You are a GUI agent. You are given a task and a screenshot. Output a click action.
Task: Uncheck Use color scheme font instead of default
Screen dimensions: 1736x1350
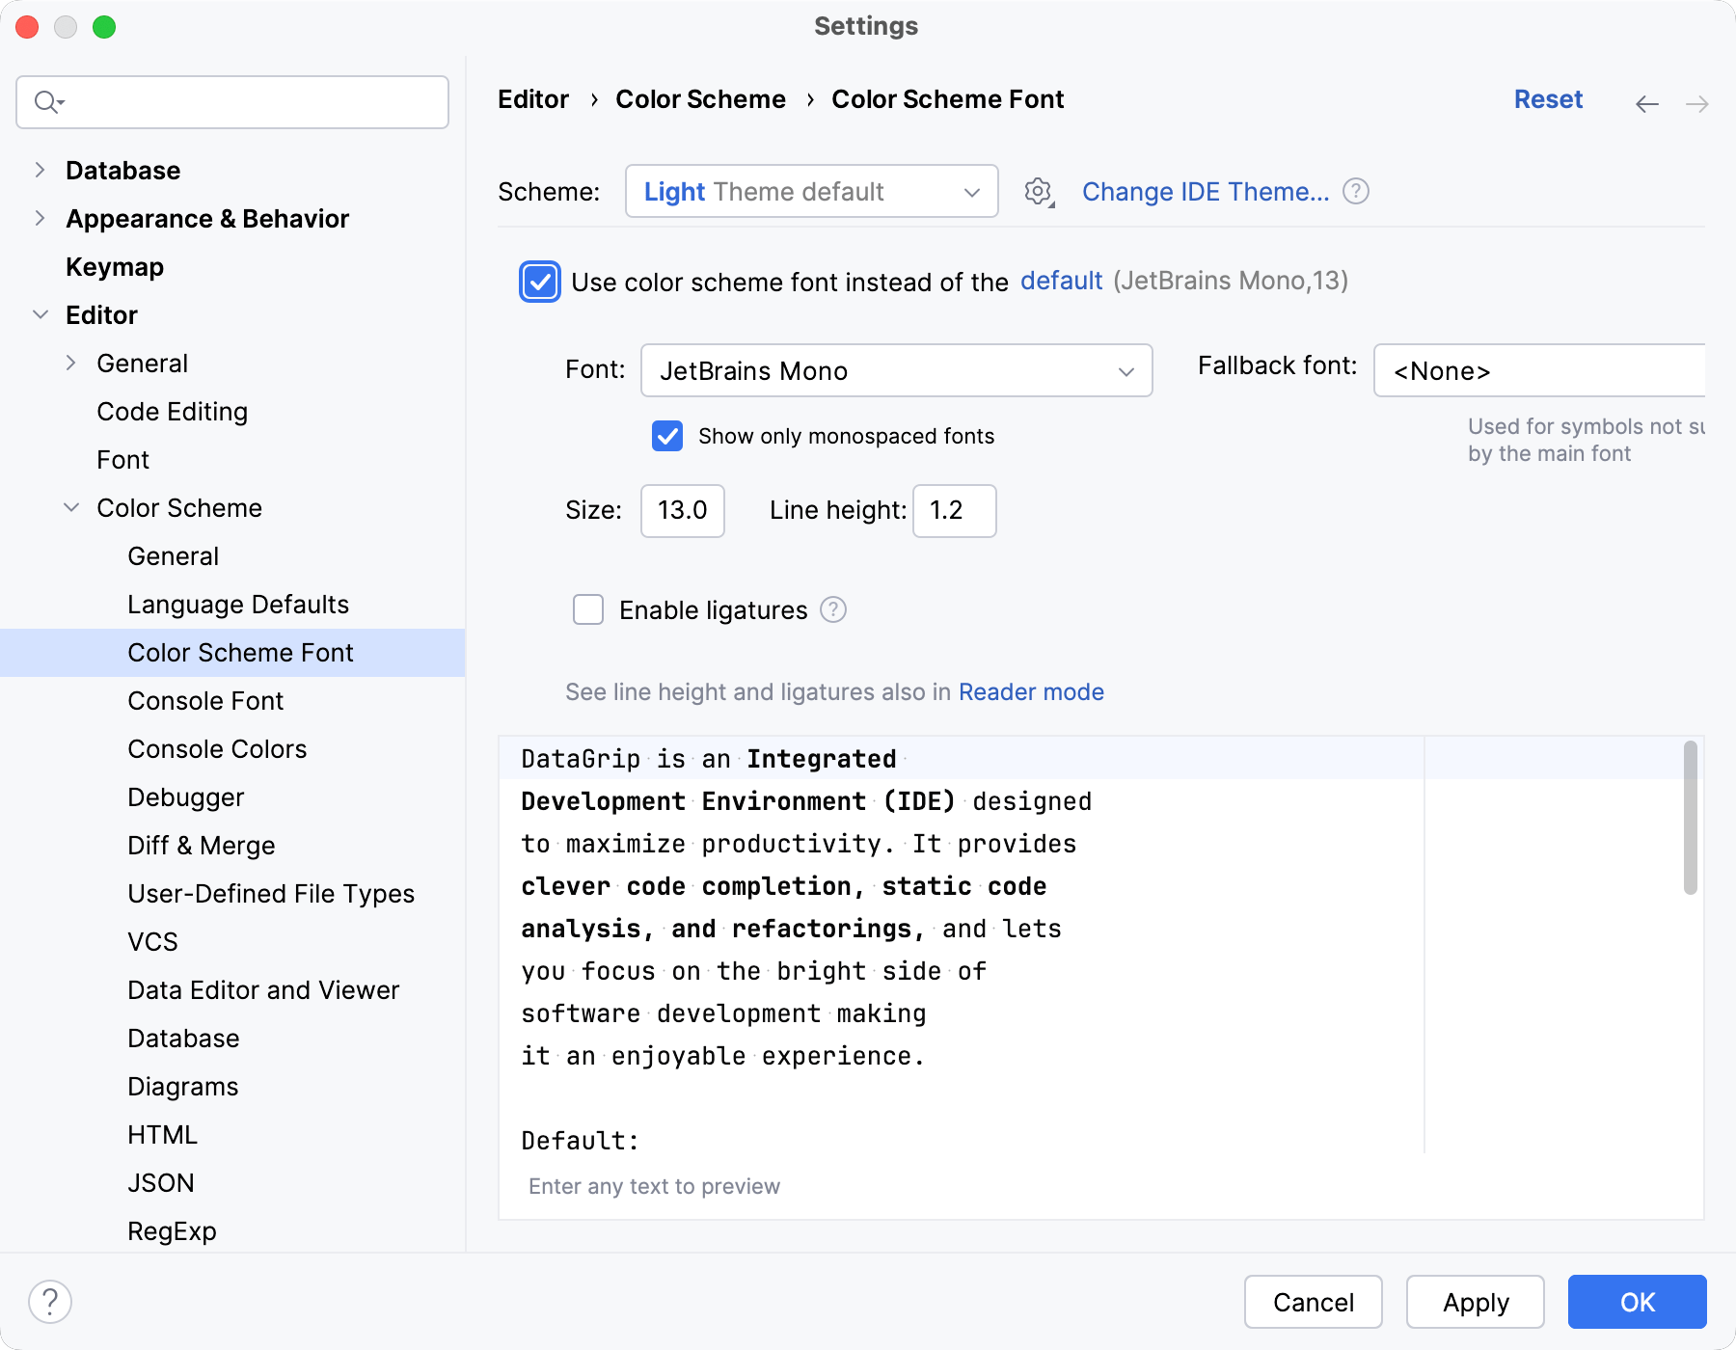pyautogui.click(x=540, y=282)
